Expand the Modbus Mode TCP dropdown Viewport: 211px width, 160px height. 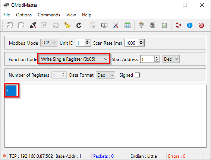pyautogui.click(x=49, y=43)
